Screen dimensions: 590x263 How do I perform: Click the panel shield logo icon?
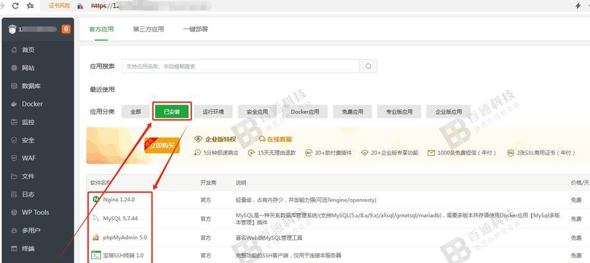pos(12,30)
